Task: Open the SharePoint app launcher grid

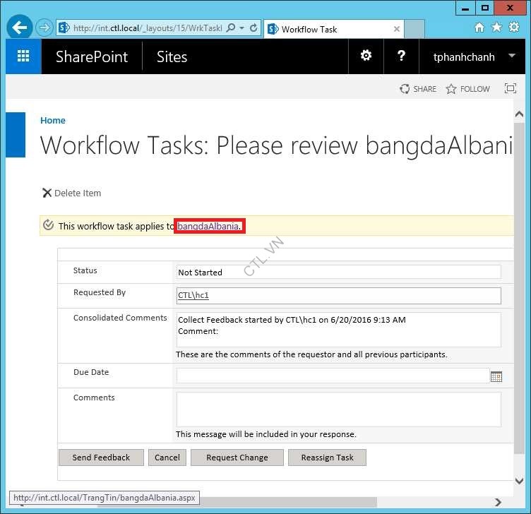Action: point(23,56)
